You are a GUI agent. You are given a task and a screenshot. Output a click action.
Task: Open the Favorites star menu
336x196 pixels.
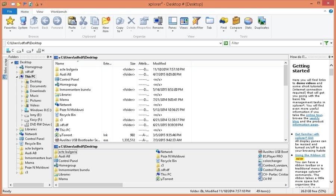tap(10, 24)
